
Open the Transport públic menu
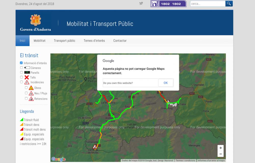pos(65,41)
